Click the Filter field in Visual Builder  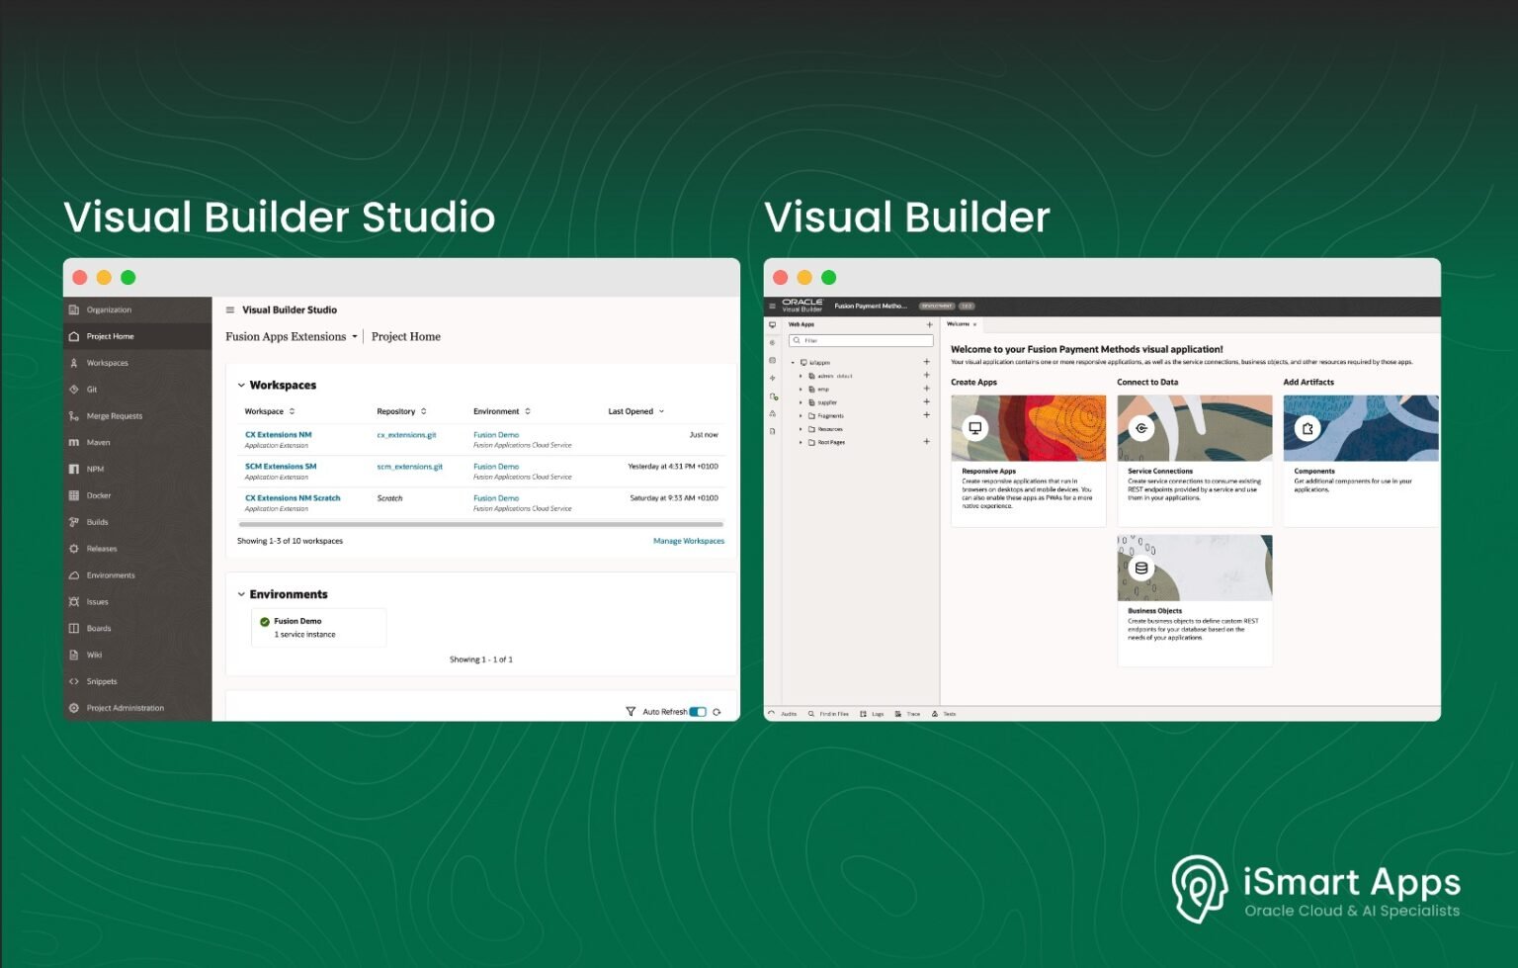click(861, 341)
